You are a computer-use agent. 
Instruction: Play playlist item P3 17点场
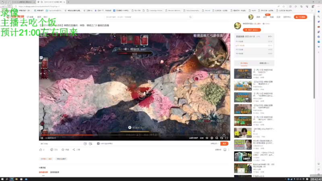click(254, 49)
